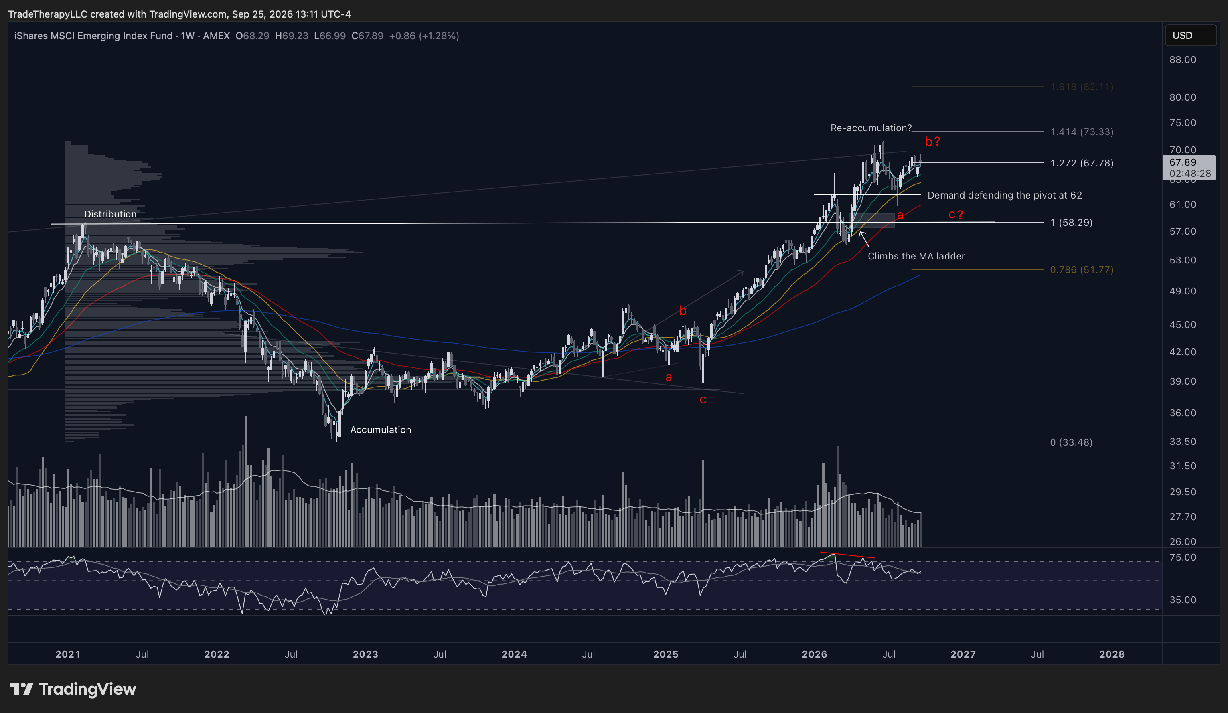Click the 'Climbs the MA ladder' note
This screenshot has width=1228, height=713.
916,256
